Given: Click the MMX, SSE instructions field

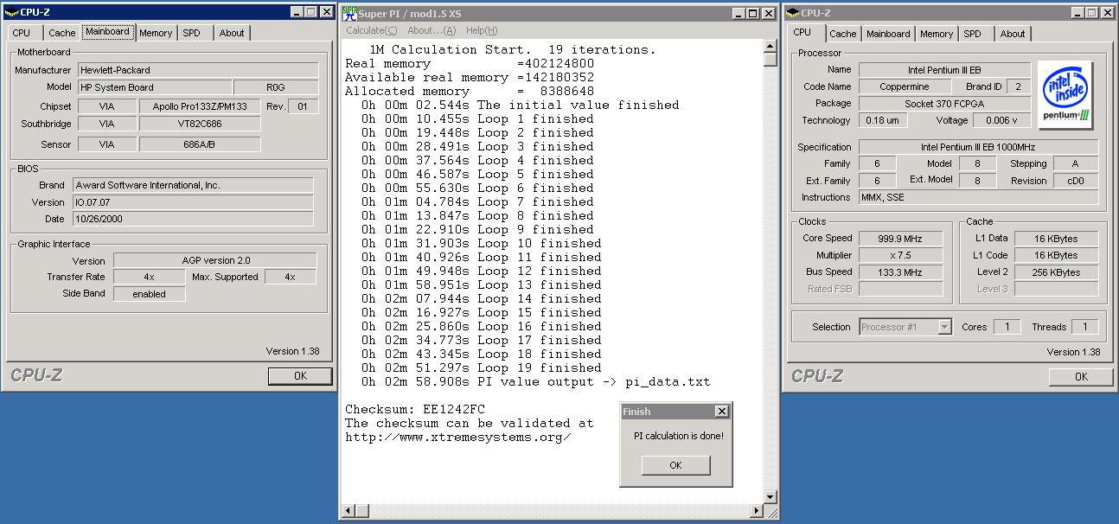Looking at the screenshot, I should [x=978, y=198].
